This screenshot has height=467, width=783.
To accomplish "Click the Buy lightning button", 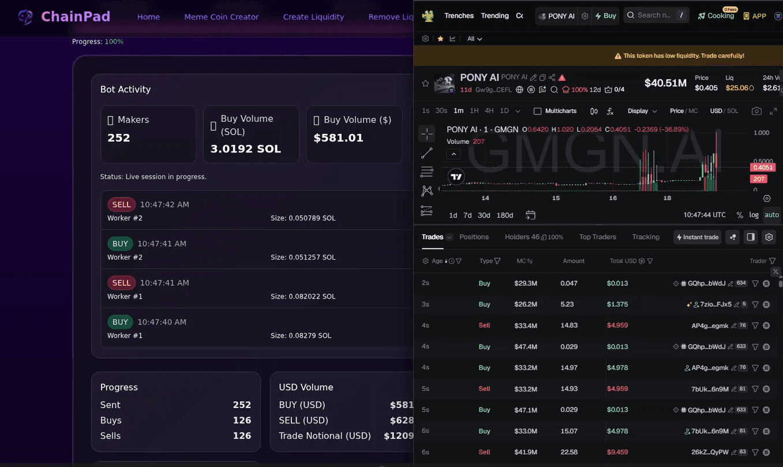I will pos(606,16).
